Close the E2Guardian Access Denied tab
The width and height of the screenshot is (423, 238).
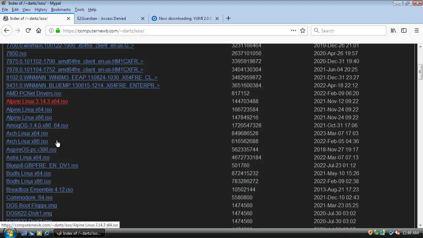point(143,19)
